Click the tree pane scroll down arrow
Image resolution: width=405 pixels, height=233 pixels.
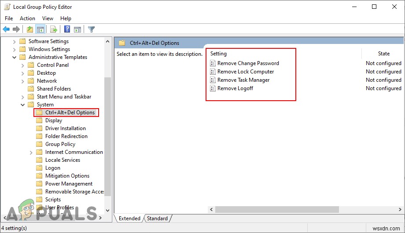107,210
